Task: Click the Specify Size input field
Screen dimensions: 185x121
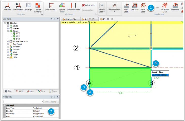Action: 160,75
